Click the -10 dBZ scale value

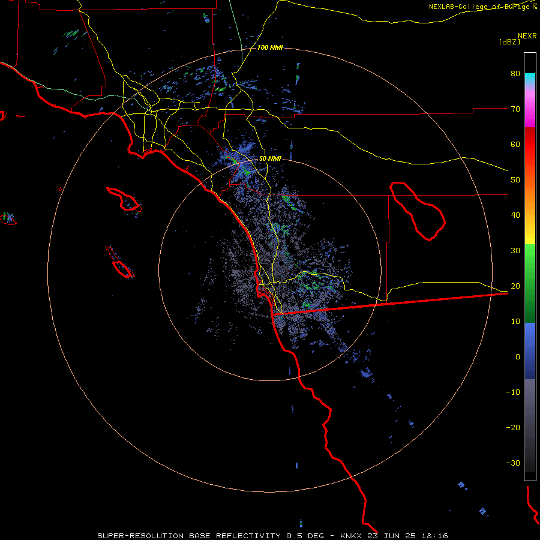[513, 392]
